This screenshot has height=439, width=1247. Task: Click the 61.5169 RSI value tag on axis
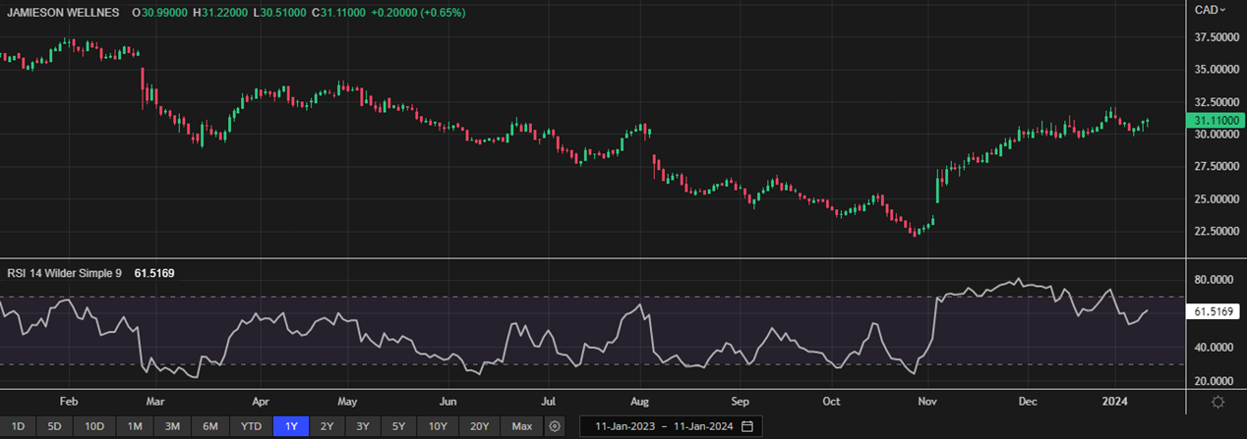pos(1215,311)
